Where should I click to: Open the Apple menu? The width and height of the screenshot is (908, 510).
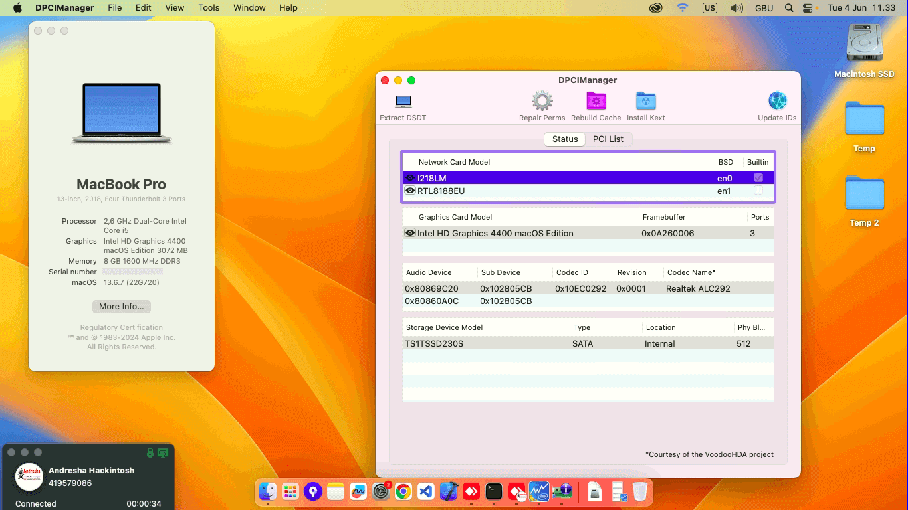point(17,8)
